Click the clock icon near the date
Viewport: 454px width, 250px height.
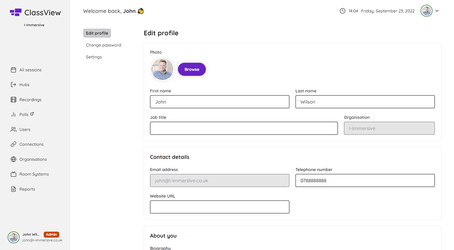tap(342, 11)
